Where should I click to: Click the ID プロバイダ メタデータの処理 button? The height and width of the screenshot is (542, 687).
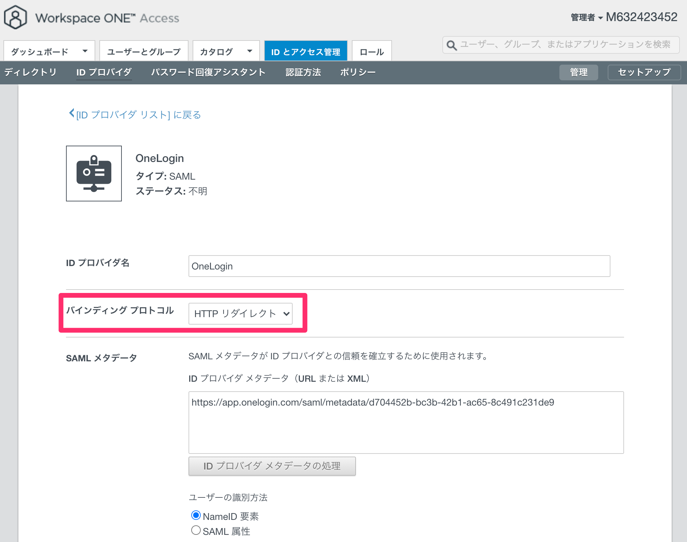point(272,466)
